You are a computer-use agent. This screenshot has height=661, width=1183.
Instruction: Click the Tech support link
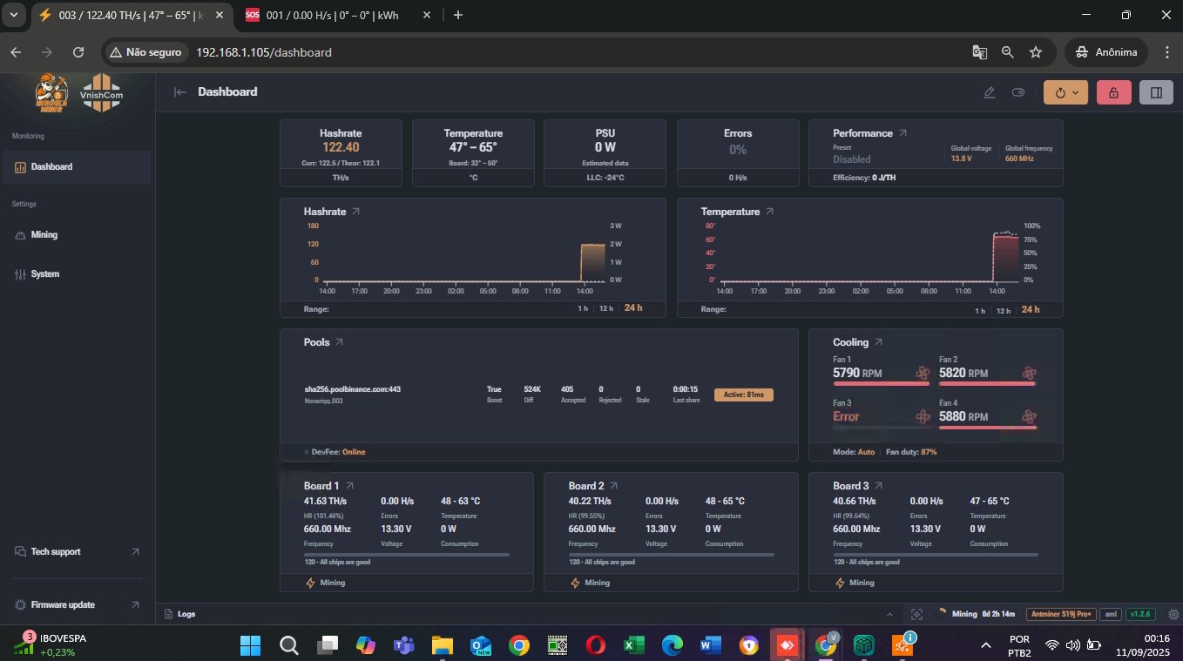[56, 552]
